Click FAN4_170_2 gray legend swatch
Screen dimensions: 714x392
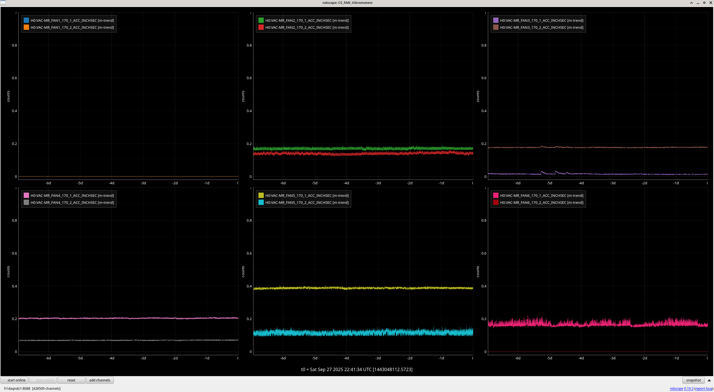[26, 202]
